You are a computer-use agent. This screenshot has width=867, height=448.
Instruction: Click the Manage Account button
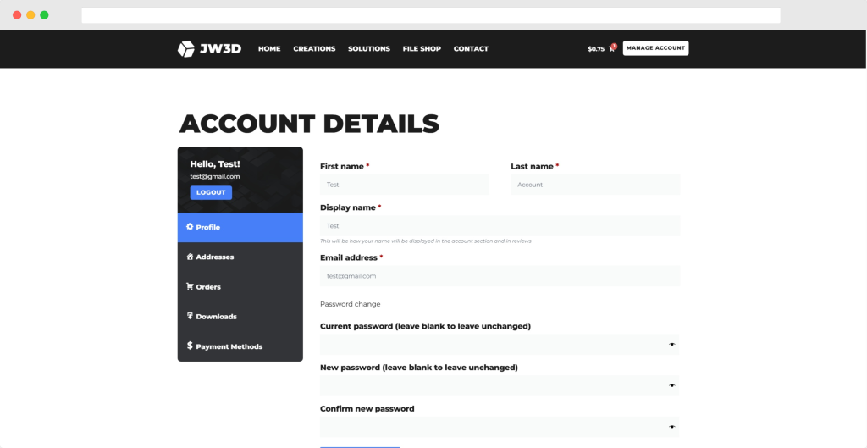(x=656, y=48)
